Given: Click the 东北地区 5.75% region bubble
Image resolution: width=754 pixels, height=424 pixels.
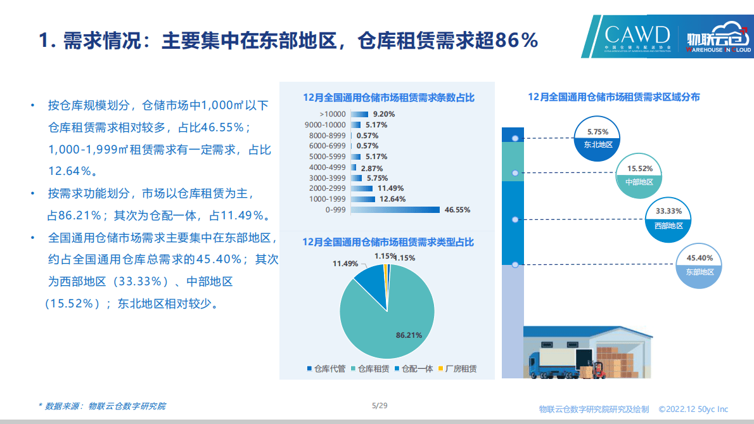Looking at the screenshot, I should 596,139.
